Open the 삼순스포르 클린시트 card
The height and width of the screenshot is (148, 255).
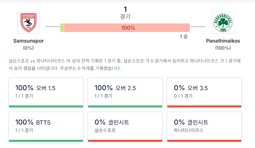pyautogui.click(x=125, y=127)
